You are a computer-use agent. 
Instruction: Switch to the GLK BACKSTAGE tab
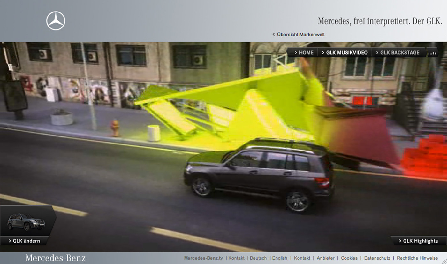[398, 53]
